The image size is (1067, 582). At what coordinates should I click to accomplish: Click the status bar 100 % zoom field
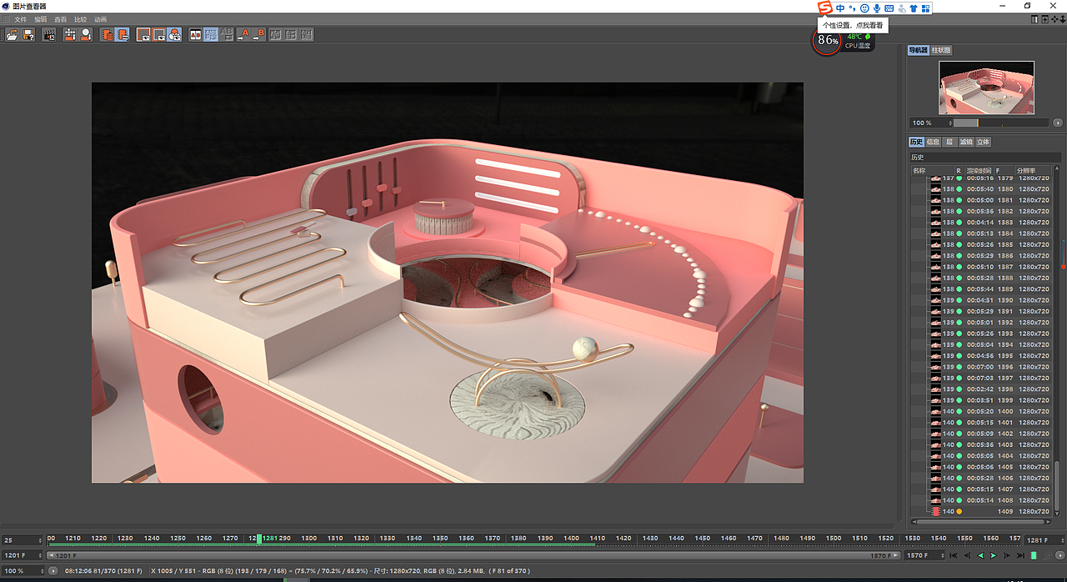pos(23,571)
